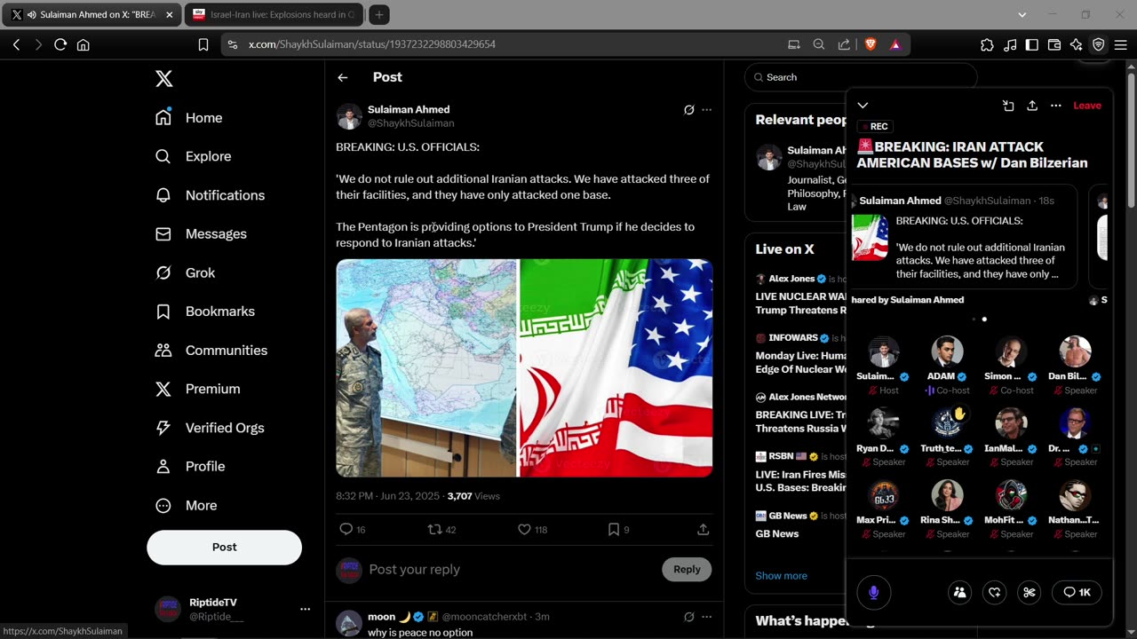Click Show more under Live on X
This screenshot has height=639, width=1137.
click(x=781, y=575)
